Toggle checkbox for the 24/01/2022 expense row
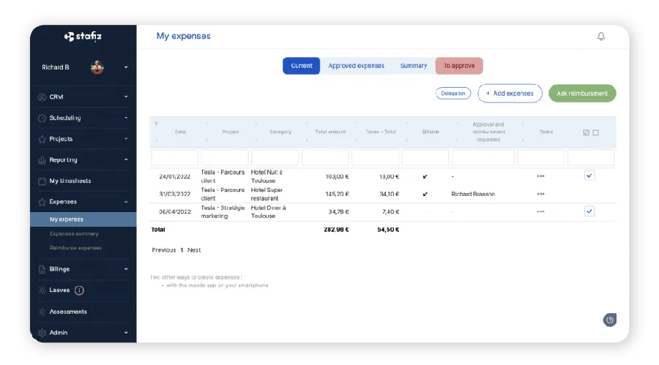659x365 pixels. [x=589, y=176]
